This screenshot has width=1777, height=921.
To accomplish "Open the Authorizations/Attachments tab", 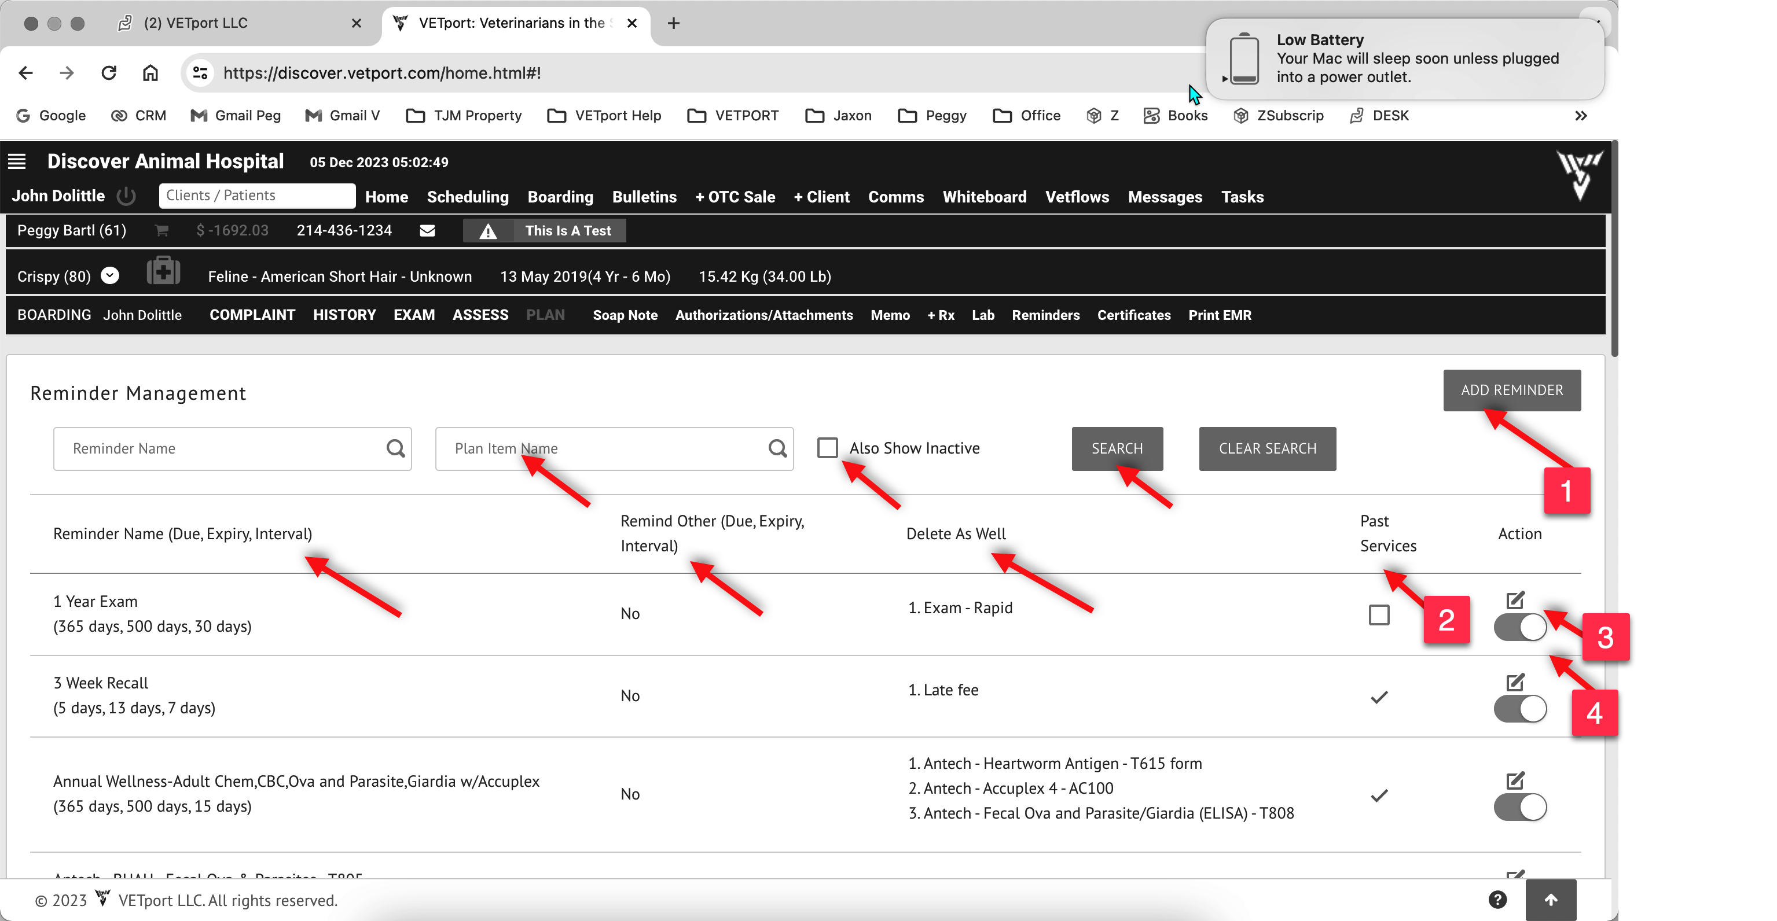I will tap(763, 315).
